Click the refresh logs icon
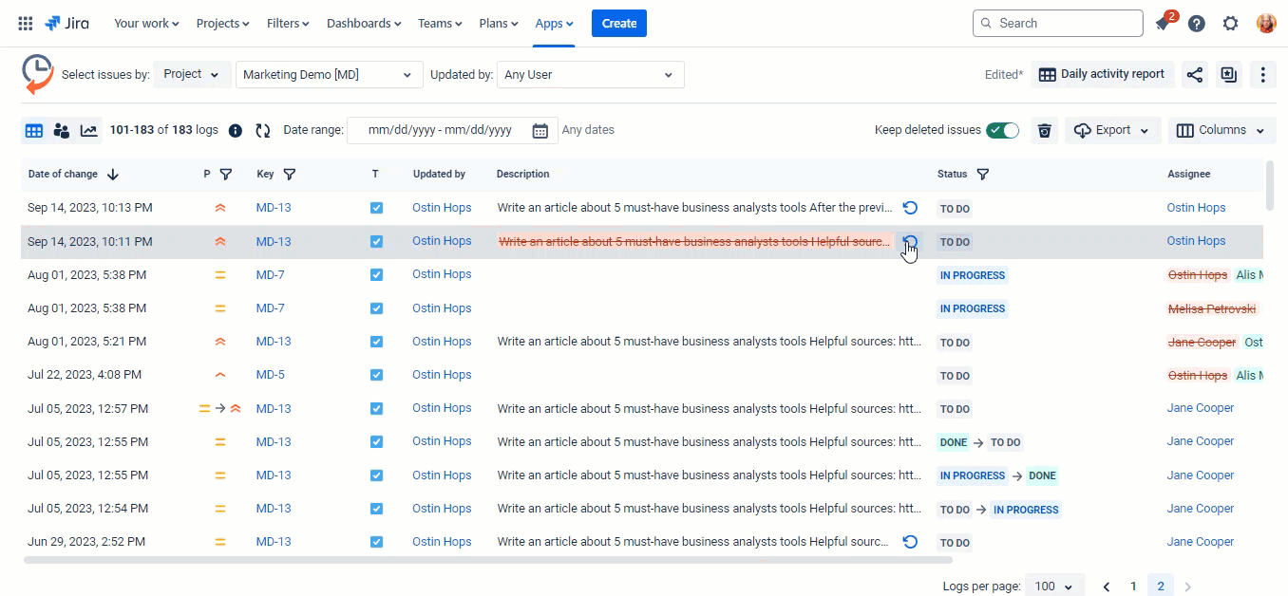 click(263, 131)
